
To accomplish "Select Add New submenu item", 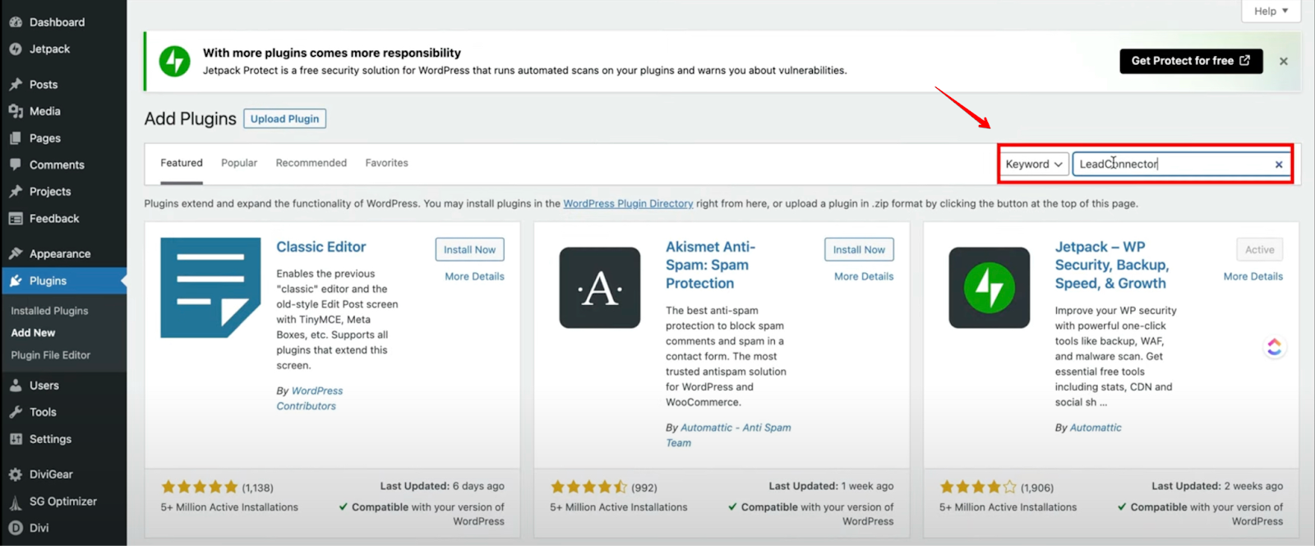I will point(33,333).
